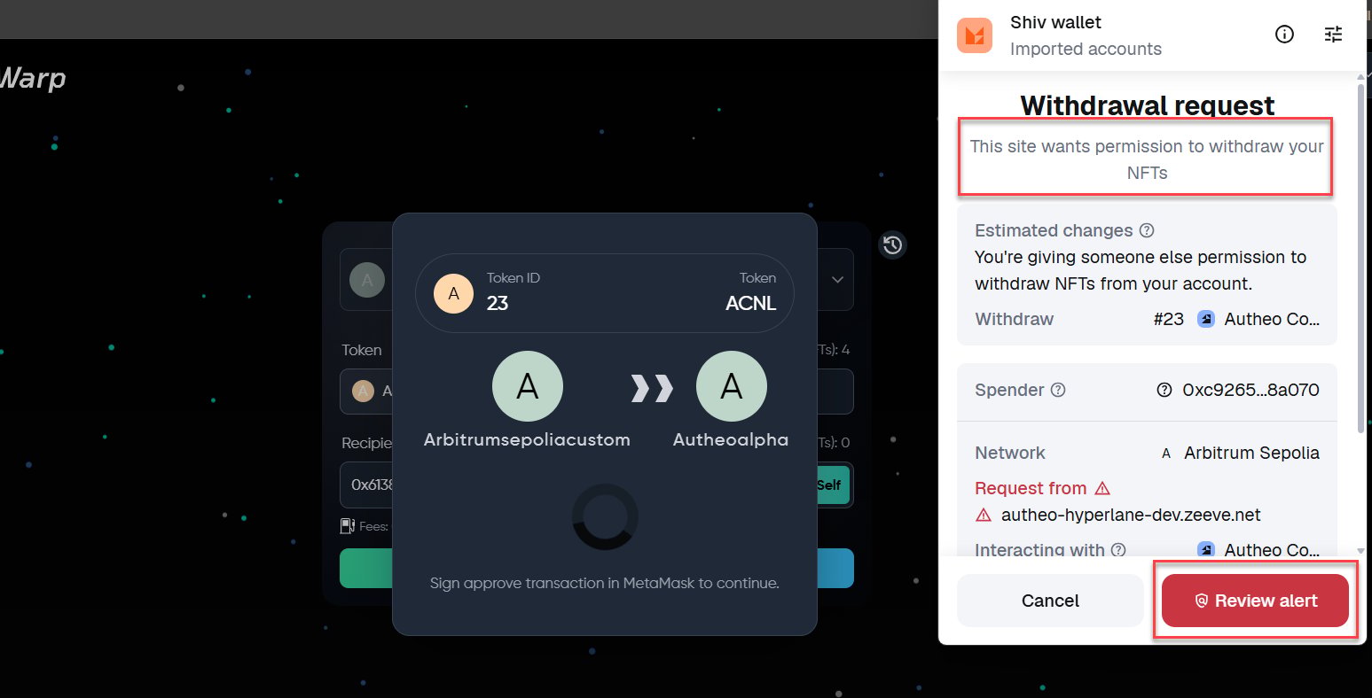Click the Shiv wallet account name
This screenshot has width=1372, height=698.
(x=1055, y=22)
